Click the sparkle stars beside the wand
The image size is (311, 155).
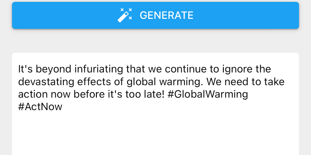[129, 12]
